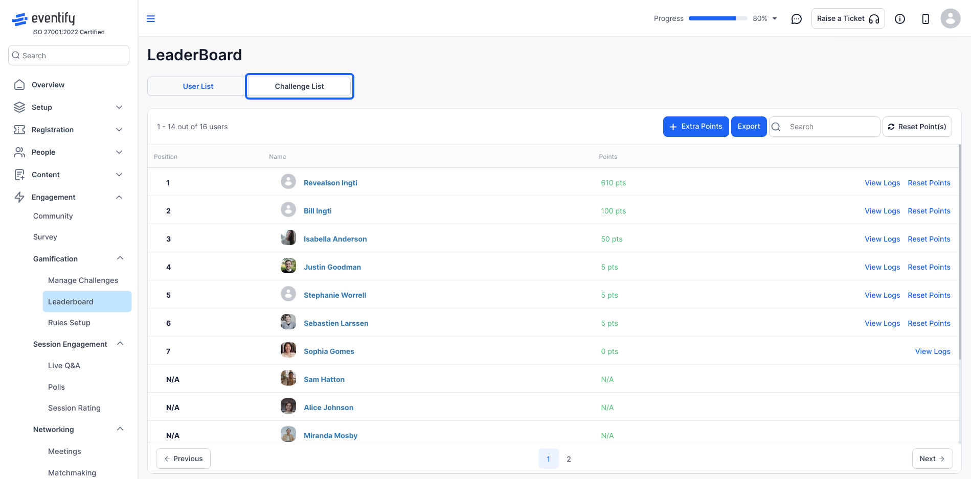Open Rules Setup in sidebar
The height and width of the screenshot is (479, 971).
pyautogui.click(x=69, y=323)
